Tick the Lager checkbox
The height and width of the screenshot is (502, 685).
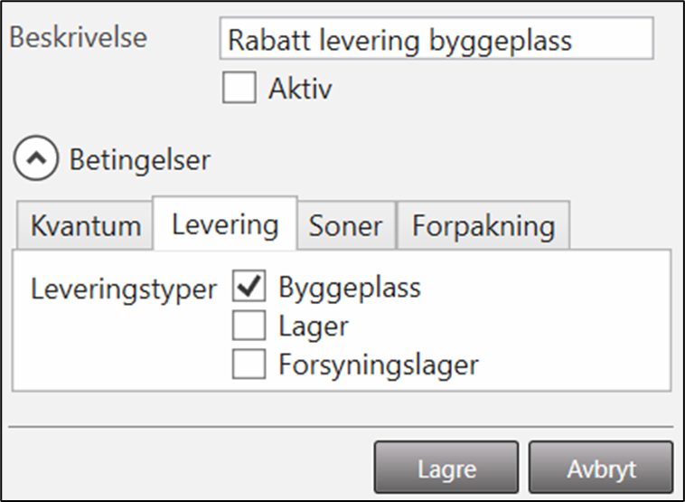249,326
